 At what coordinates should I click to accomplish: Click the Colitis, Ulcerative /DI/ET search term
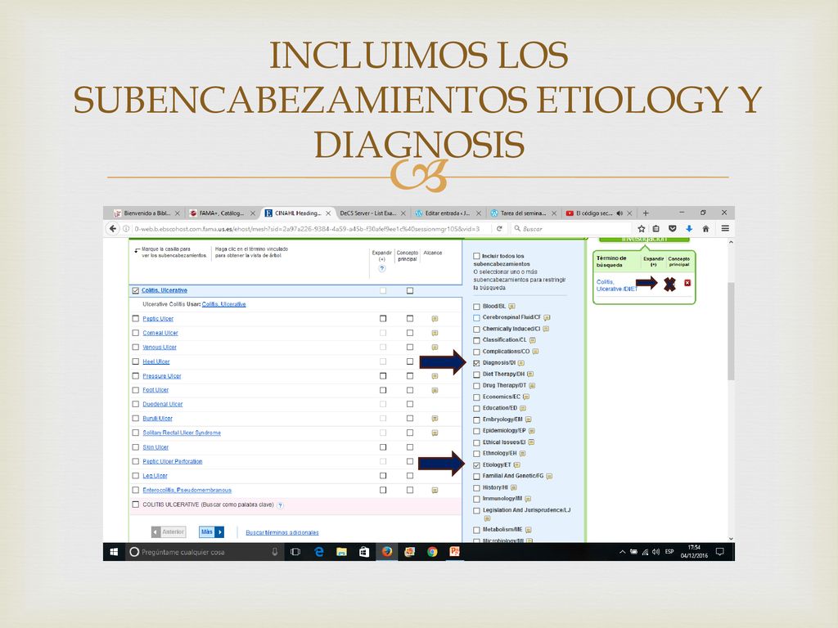pyautogui.click(x=617, y=285)
